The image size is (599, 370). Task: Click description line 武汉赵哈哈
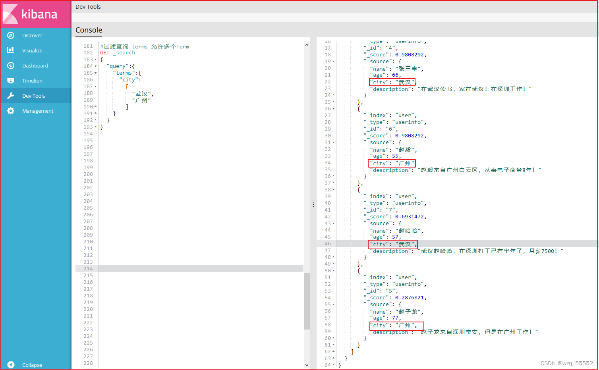(467, 251)
